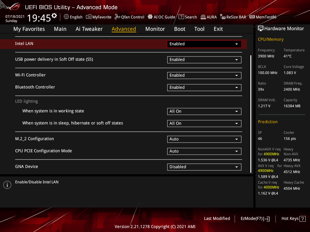Open the BIOS Search function
The image size is (310, 232).
tap(188, 17)
